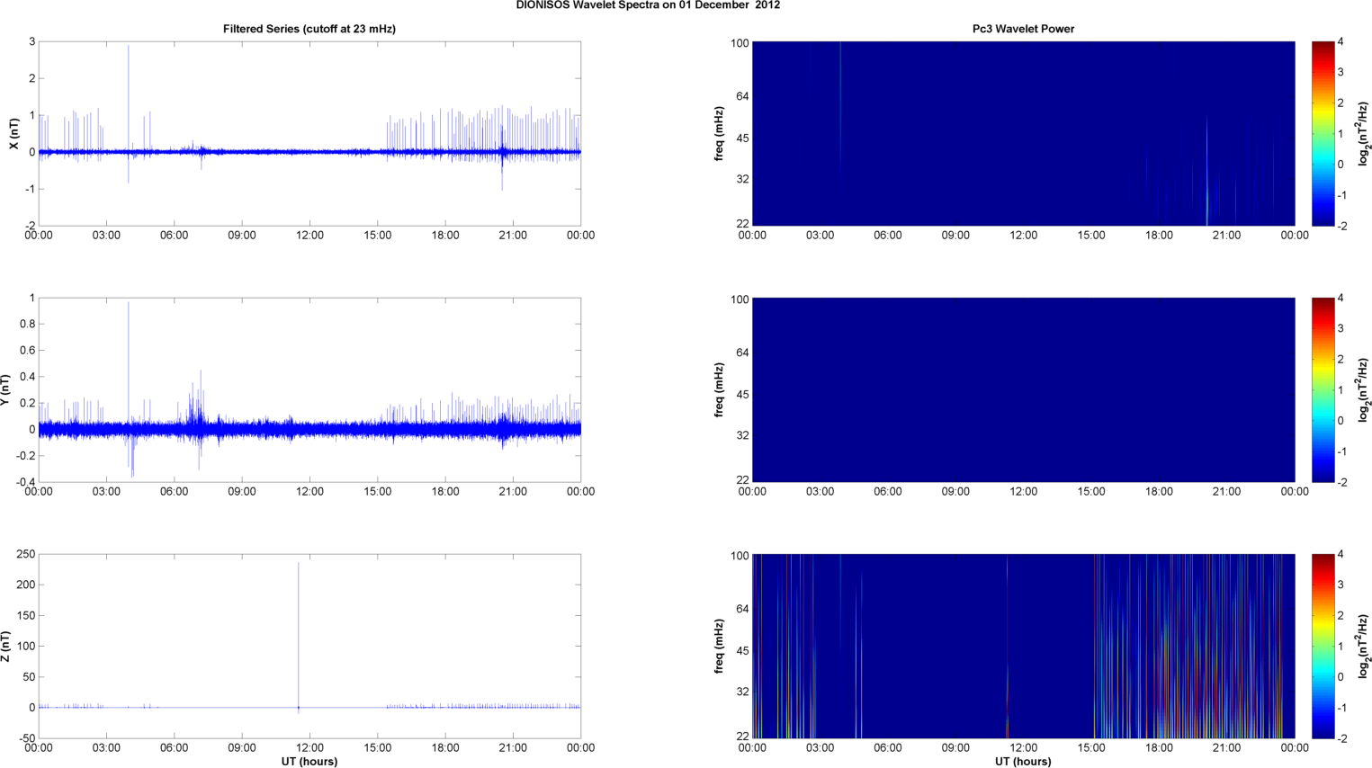Screen dimensions: 1372x768
Task: Click the '100' frequency tick of the top spectrogram
Action: 740,43
